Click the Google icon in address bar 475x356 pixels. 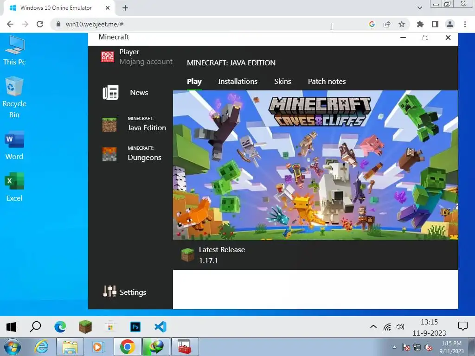pyautogui.click(x=372, y=24)
